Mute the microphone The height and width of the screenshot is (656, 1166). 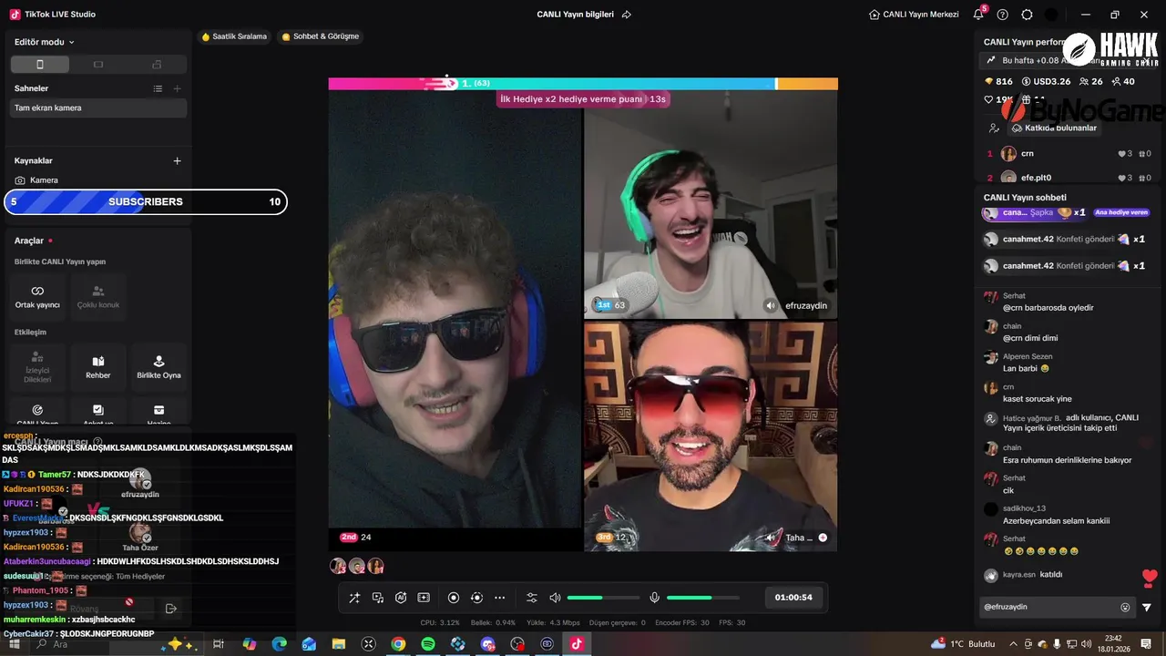(x=654, y=598)
